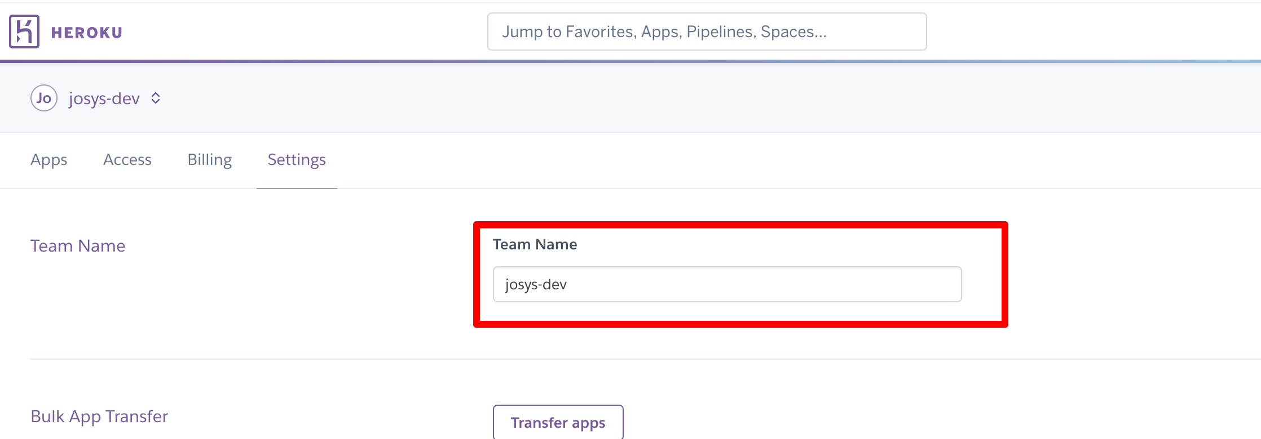This screenshot has width=1261, height=439.
Task: Click the HEROKU wordmark text
Action: click(87, 33)
